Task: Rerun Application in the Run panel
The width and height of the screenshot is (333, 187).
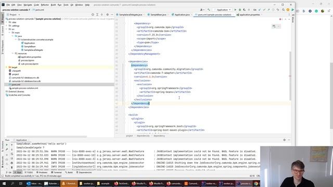Action: click(x=7, y=145)
